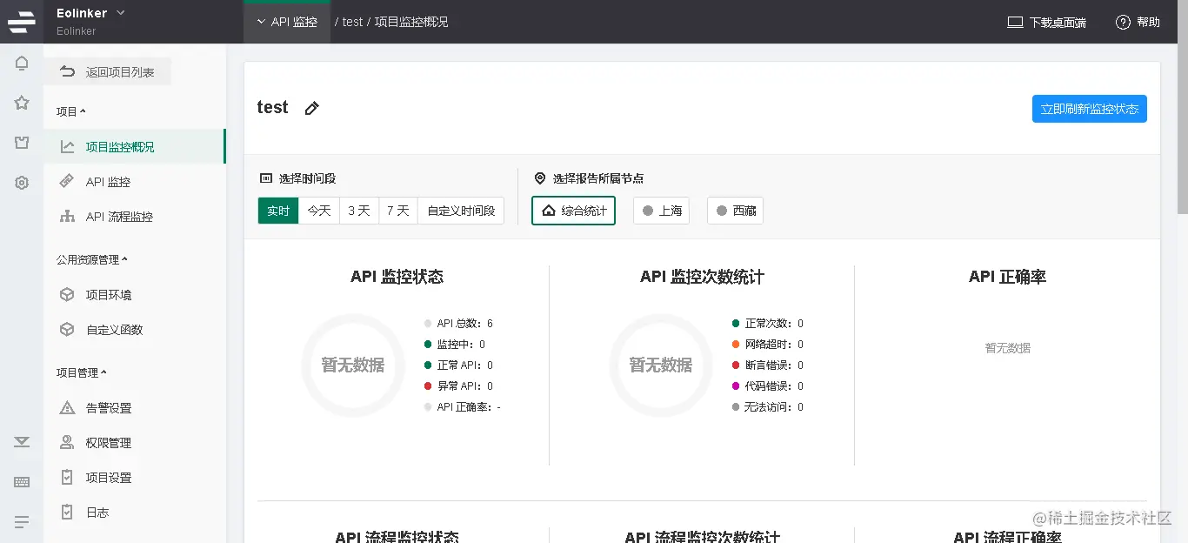1188x543 pixels.
Task: Open settings gear in left rail
Action: 22,183
